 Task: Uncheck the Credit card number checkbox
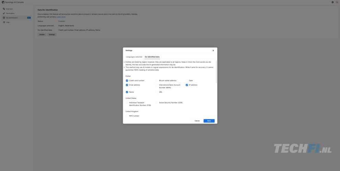click(x=127, y=80)
